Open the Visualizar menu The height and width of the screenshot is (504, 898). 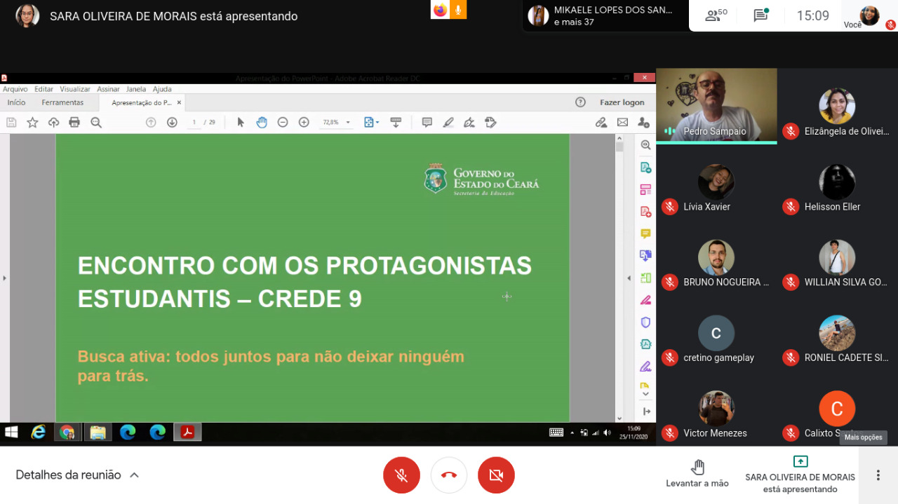[x=75, y=89]
